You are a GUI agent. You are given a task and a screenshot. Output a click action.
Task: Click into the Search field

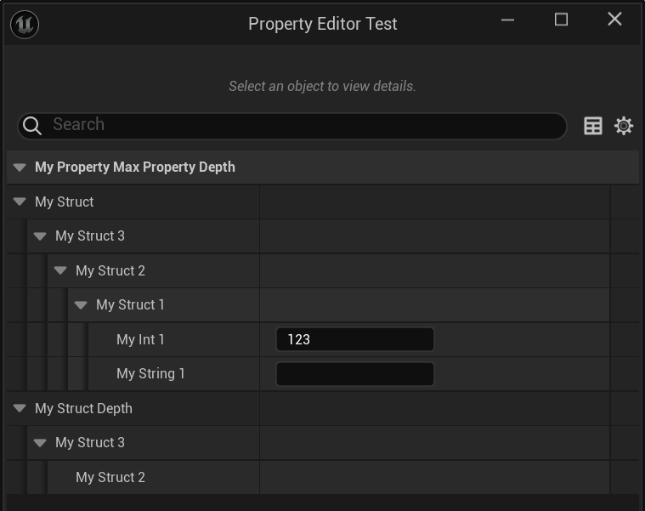point(297,125)
